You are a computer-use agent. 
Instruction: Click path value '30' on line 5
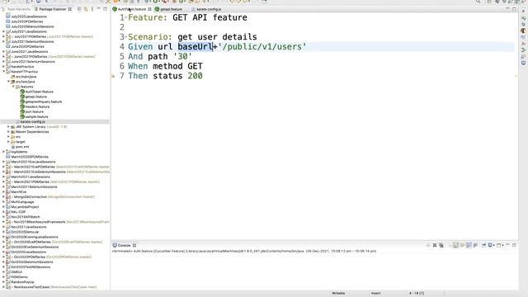click(x=182, y=57)
